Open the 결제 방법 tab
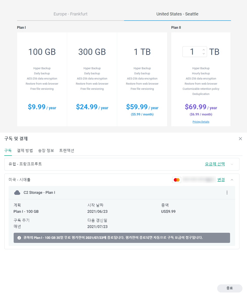Image resolution: width=247 pixels, height=295 pixels. click(x=25, y=151)
